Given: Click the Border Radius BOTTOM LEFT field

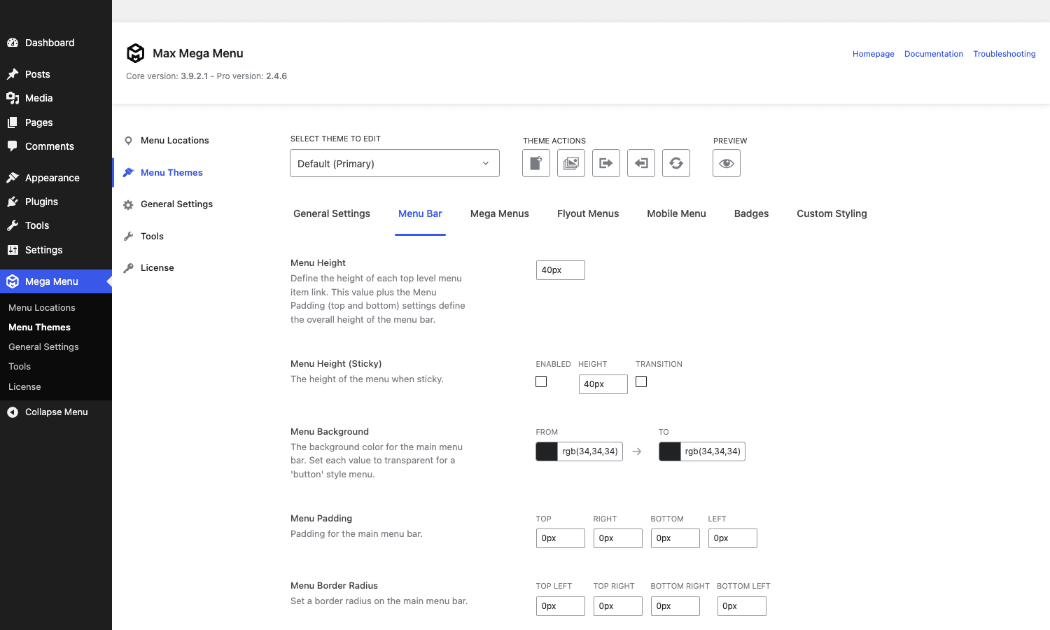Looking at the screenshot, I should [x=742, y=606].
